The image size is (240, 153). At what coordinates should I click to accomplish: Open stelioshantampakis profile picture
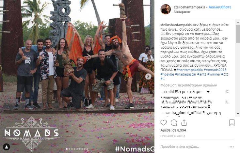(166, 9)
